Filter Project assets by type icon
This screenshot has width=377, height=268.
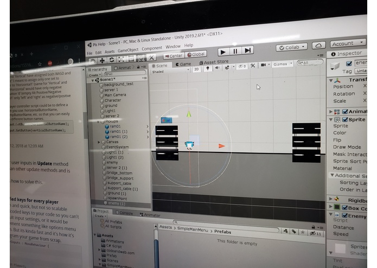[286, 231]
